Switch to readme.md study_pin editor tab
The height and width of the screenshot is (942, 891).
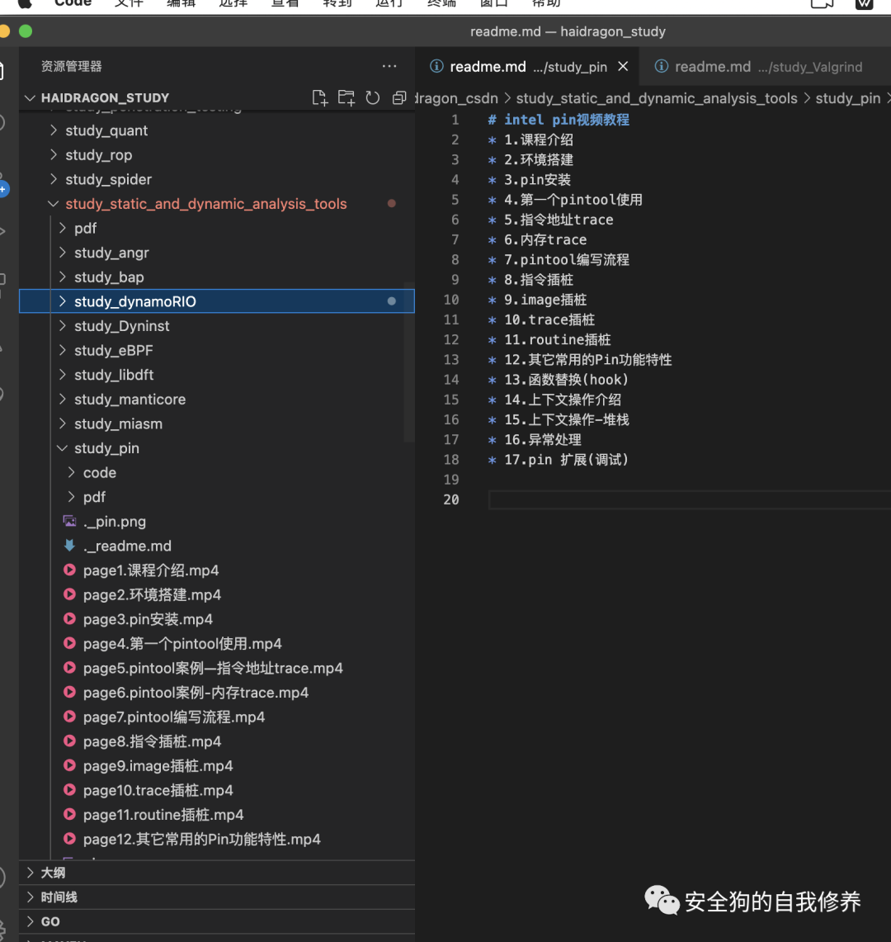528,67
